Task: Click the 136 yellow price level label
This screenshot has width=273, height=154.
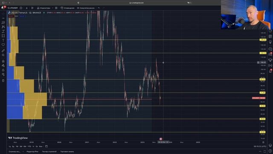Action: point(263,40)
